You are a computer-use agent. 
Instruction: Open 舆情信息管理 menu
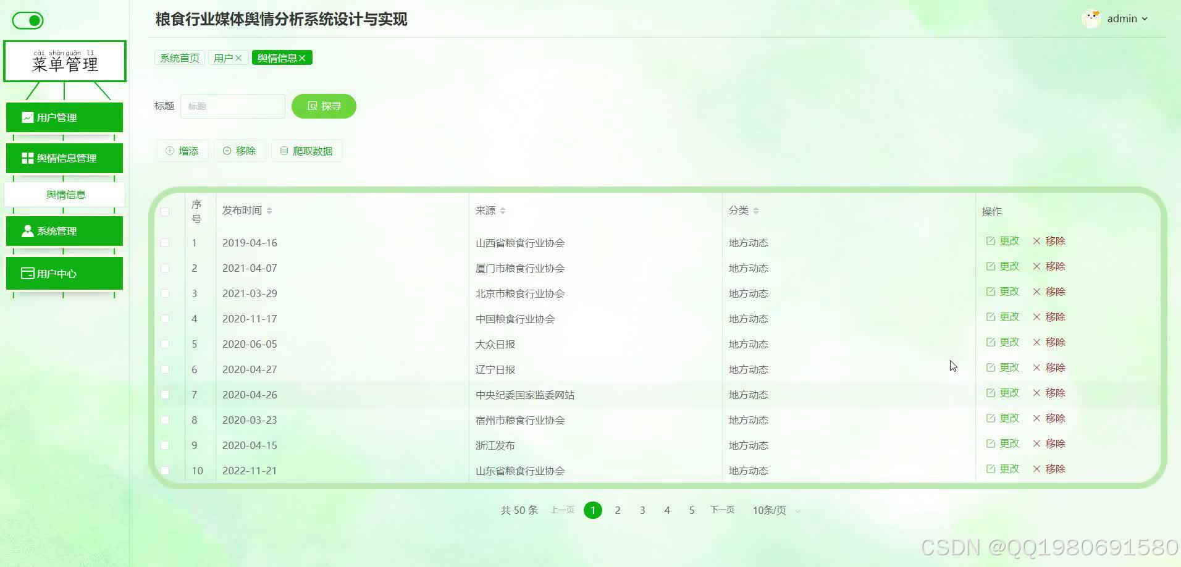pyautogui.click(x=64, y=158)
